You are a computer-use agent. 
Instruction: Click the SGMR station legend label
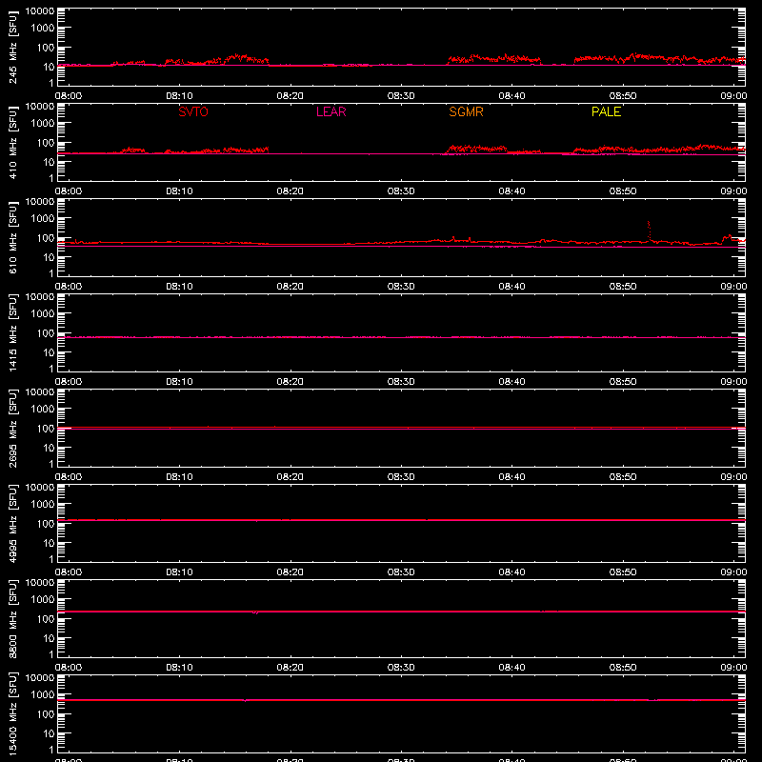pos(466,111)
